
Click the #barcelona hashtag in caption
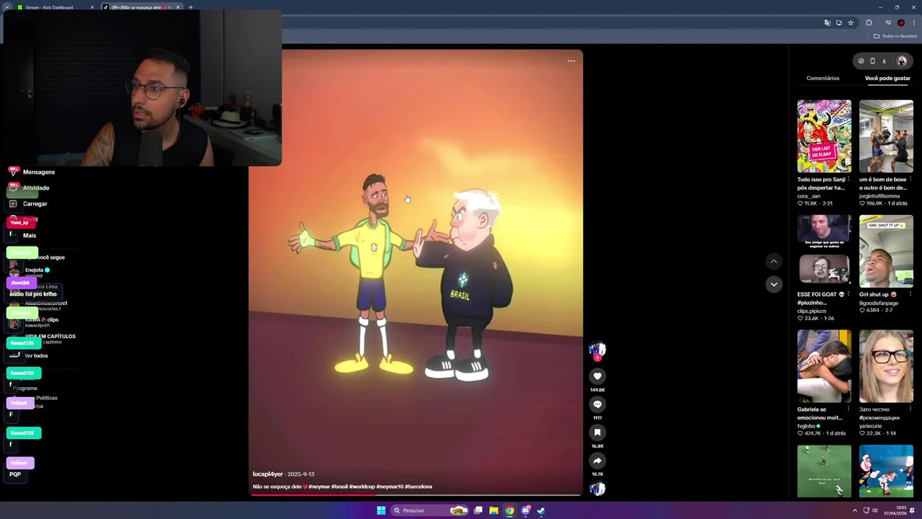tap(419, 487)
